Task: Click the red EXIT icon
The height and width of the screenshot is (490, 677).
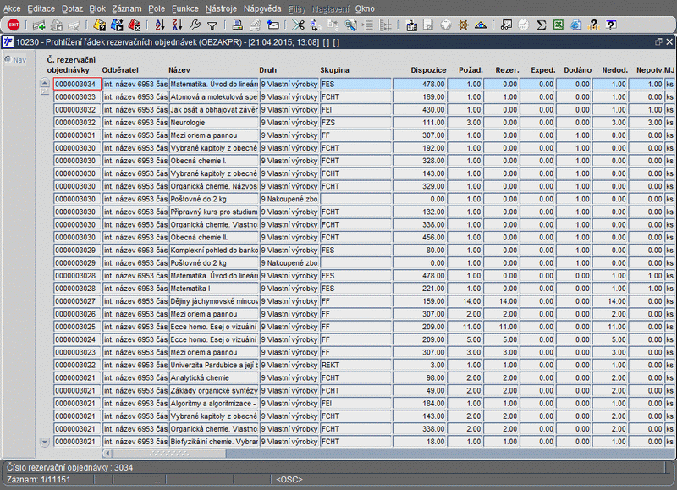Action: [13, 25]
